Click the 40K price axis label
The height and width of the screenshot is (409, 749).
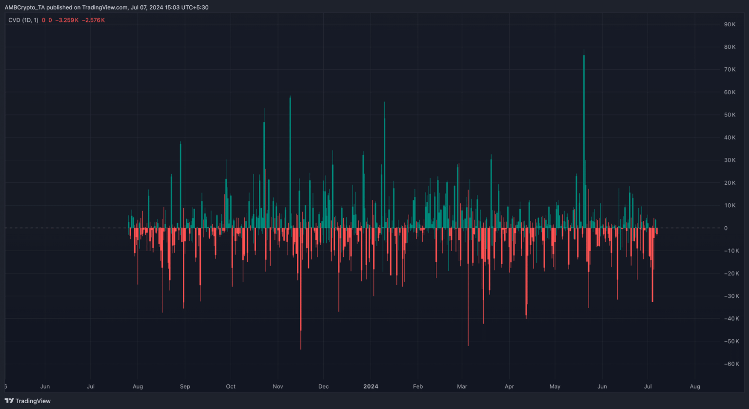click(729, 137)
